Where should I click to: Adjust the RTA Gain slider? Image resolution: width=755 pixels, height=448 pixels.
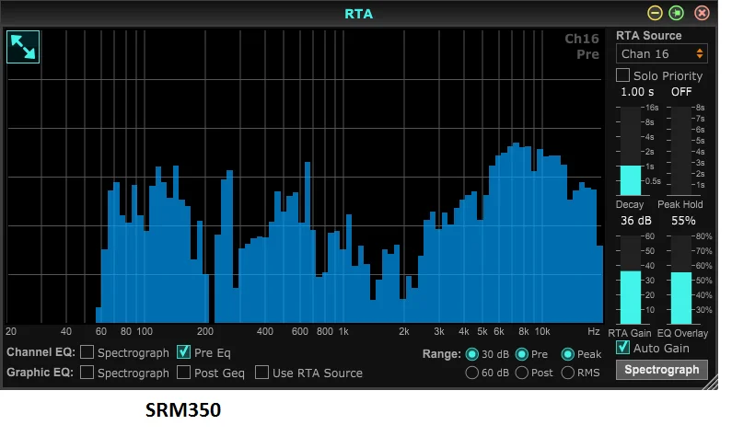tap(631, 280)
